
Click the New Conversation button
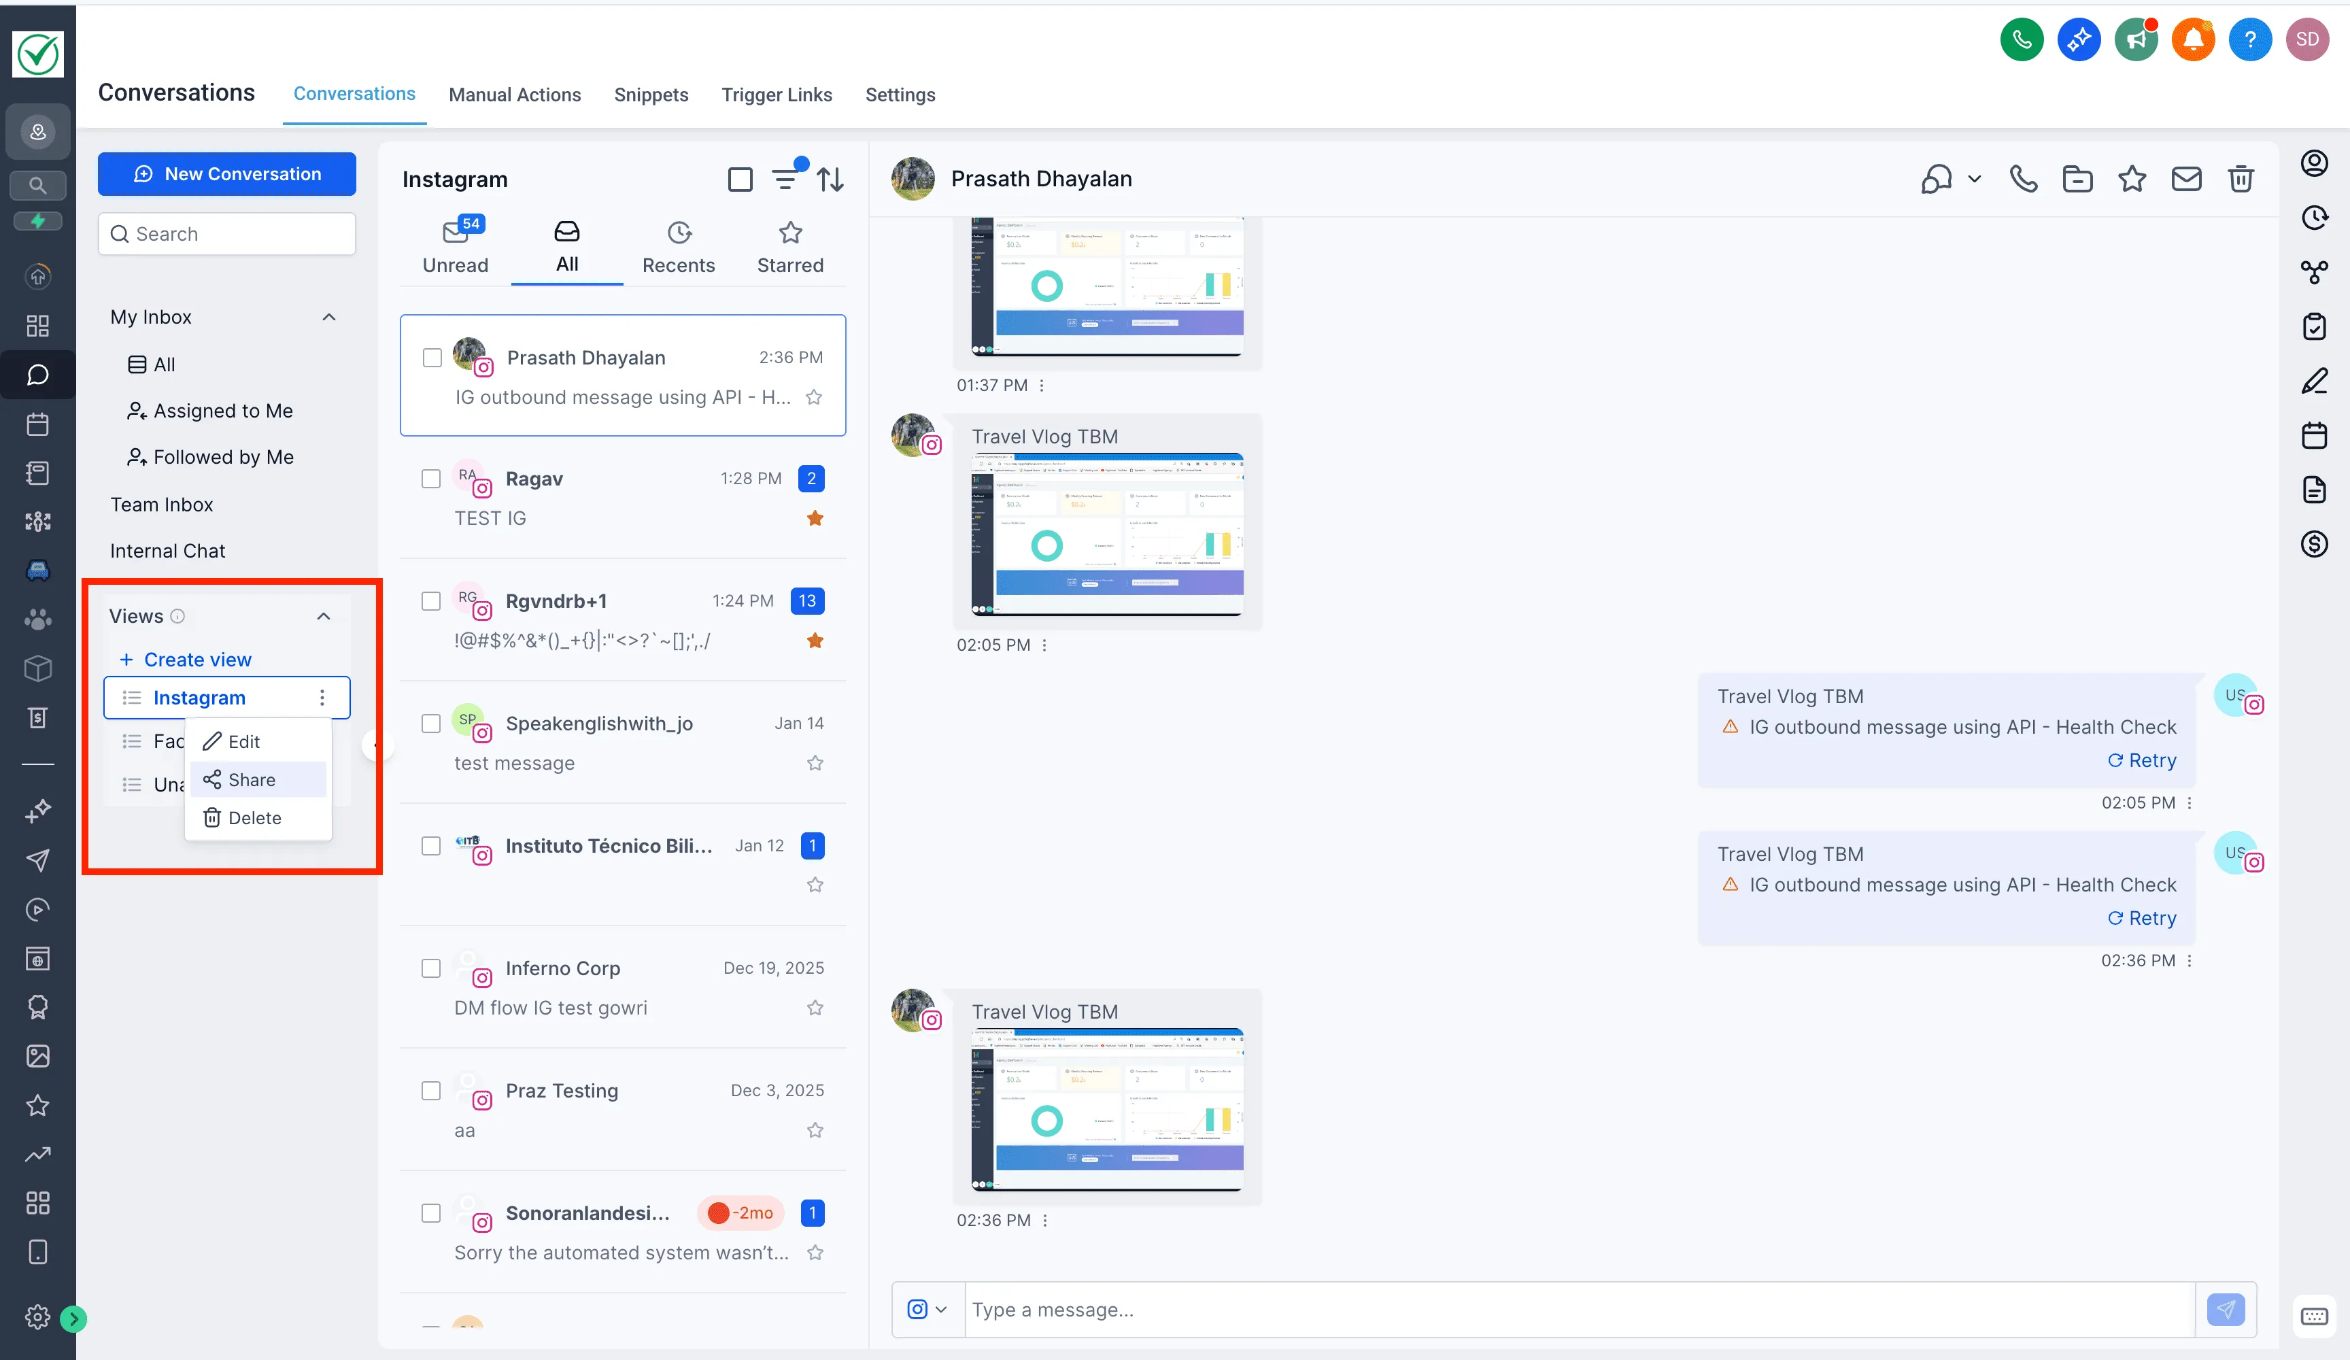coord(226,173)
